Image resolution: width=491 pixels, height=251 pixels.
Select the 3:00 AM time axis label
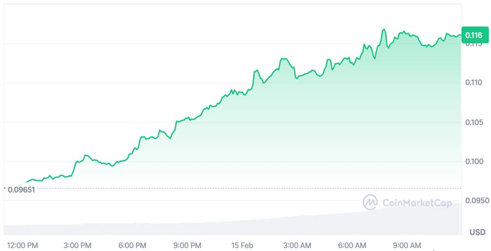coord(297,244)
